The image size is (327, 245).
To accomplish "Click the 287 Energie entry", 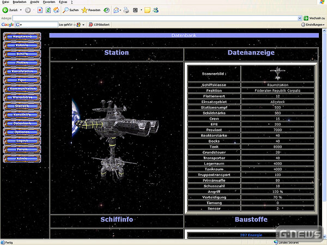I will (251, 235).
